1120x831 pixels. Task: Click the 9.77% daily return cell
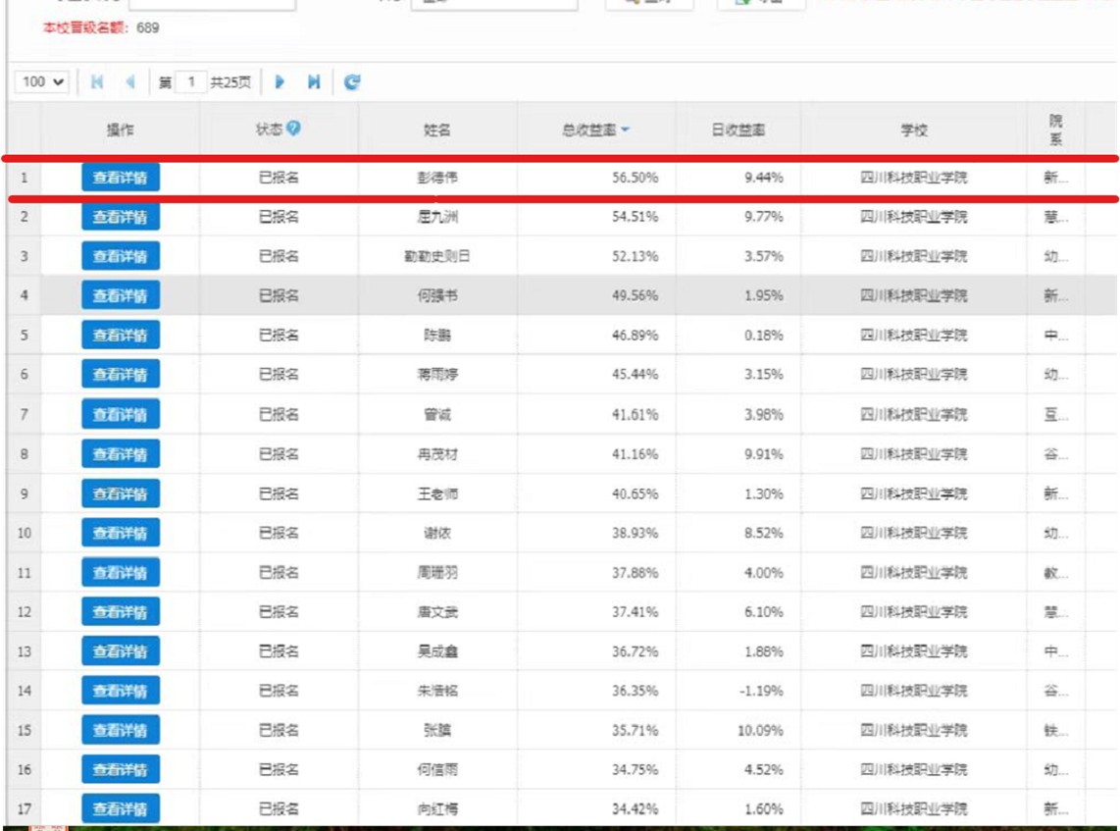click(x=764, y=217)
